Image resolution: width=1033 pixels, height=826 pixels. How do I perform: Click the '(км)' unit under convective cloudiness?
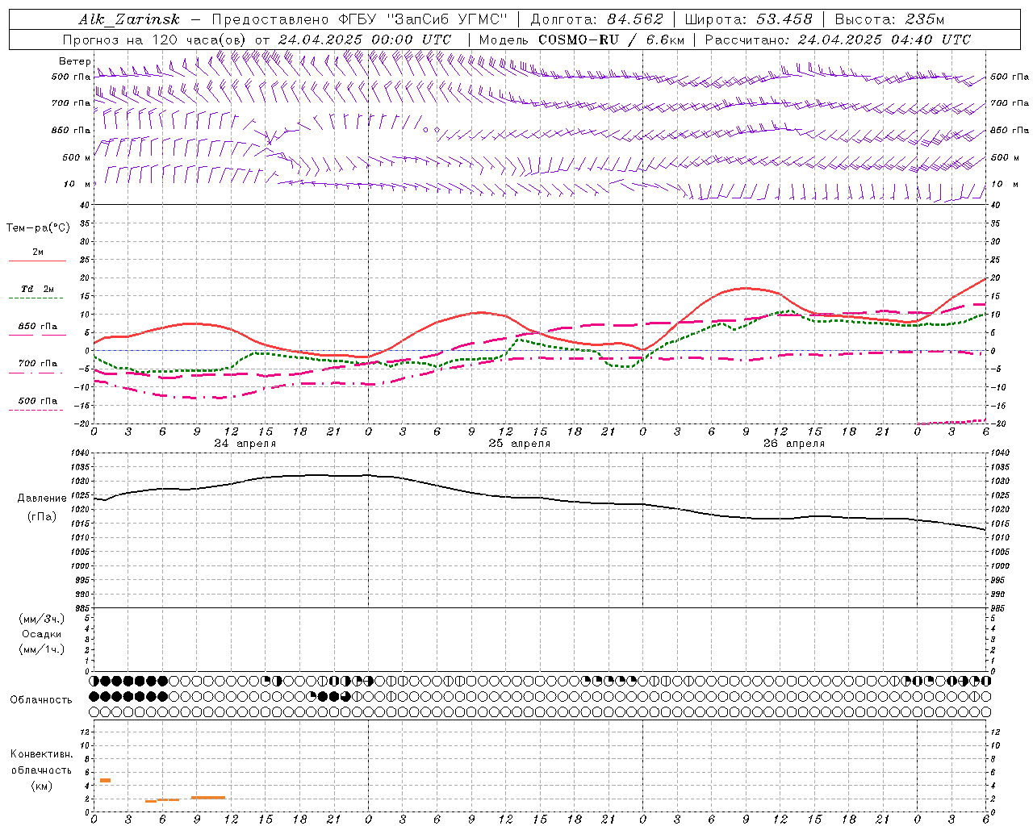click(41, 786)
